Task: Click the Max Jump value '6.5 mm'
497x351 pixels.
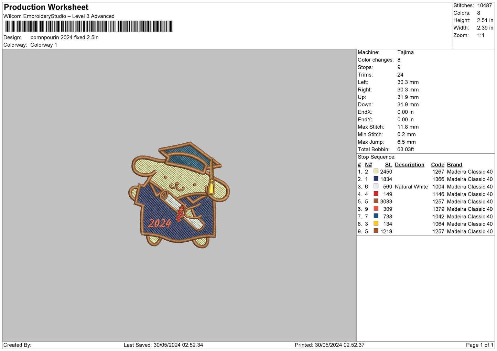Action: click(407, 142)
